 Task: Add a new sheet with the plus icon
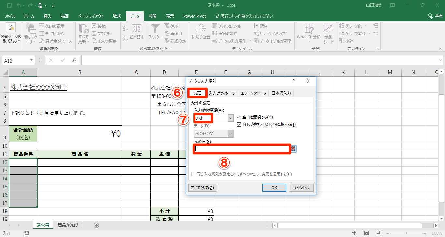[x=96, y=225]
